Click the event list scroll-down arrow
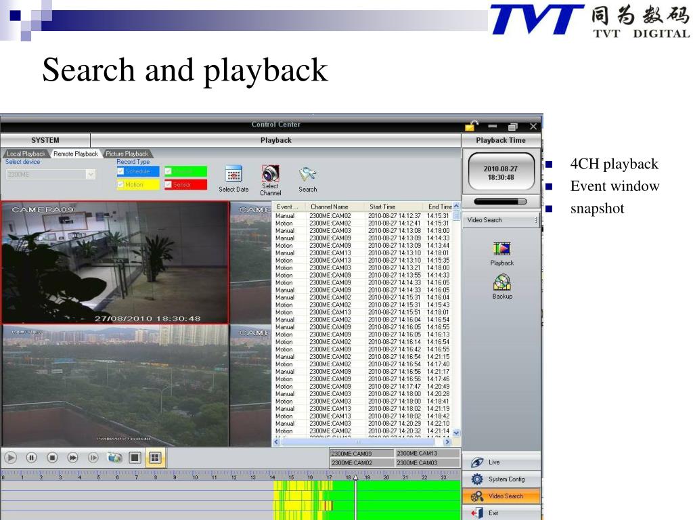The height and width of the screenshot is (520, 693). point(456,433)
